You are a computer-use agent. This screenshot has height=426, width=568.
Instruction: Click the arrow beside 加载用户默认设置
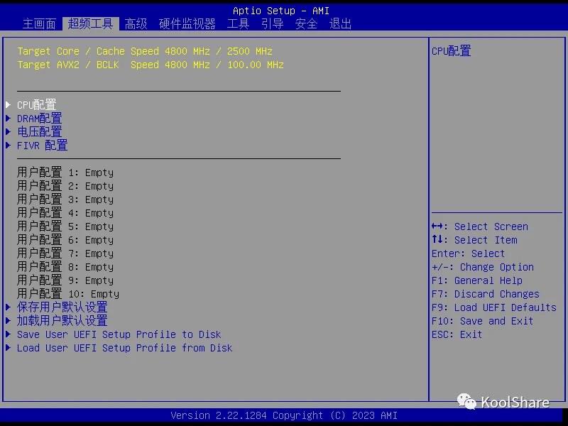[9, 321]
